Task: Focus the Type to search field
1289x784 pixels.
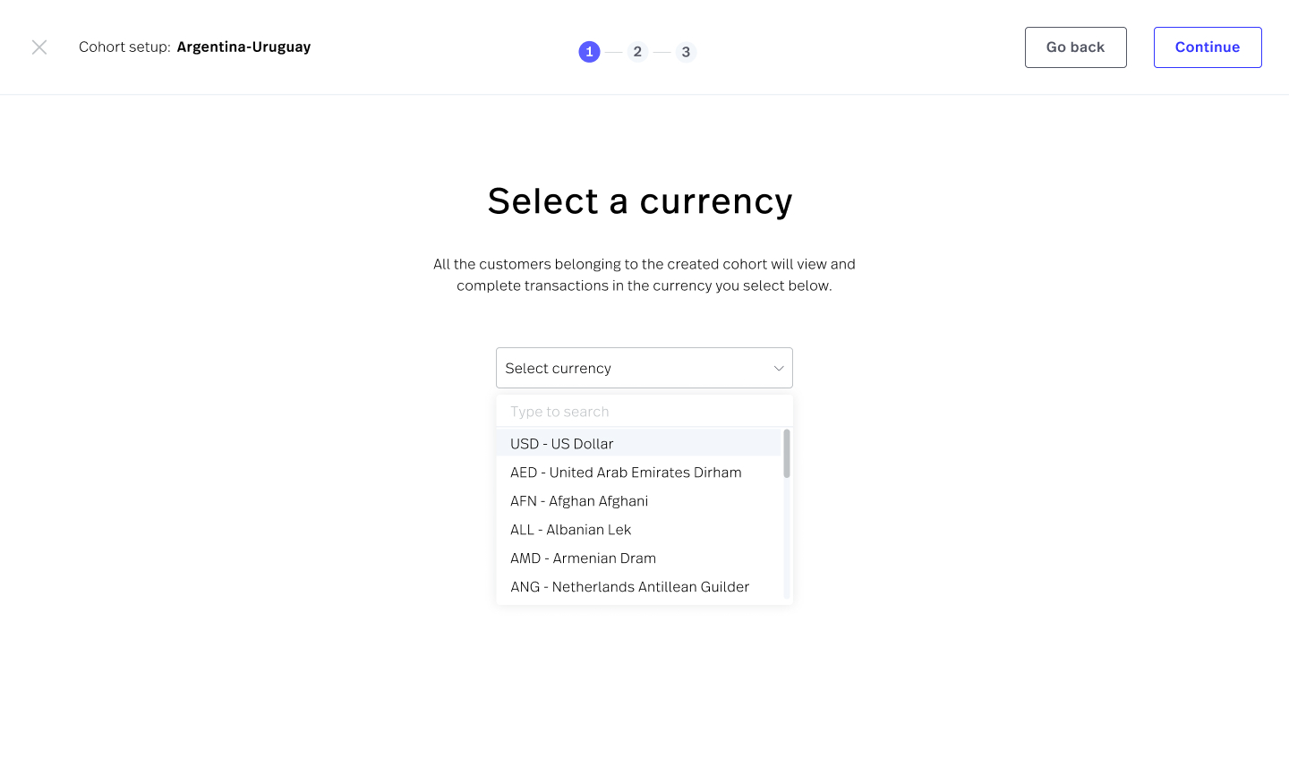Action: 644,412
